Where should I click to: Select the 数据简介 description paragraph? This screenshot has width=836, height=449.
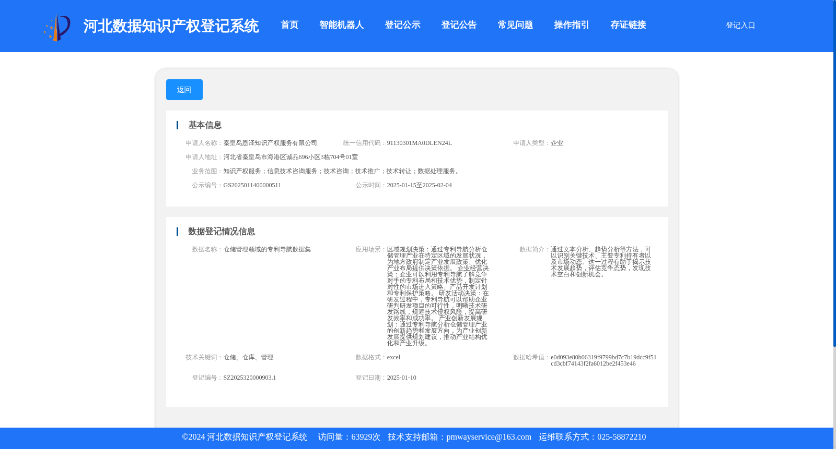pyautogui.click(x=601, y=262)
